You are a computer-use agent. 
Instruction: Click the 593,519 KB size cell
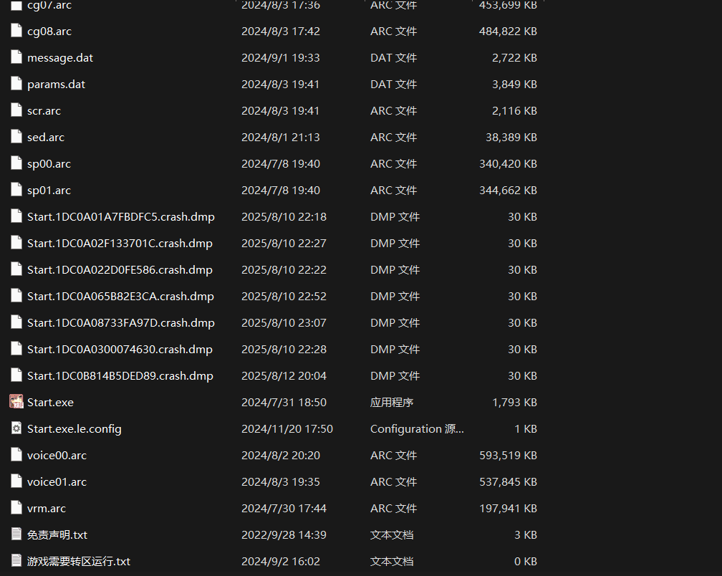click(507, 455)
